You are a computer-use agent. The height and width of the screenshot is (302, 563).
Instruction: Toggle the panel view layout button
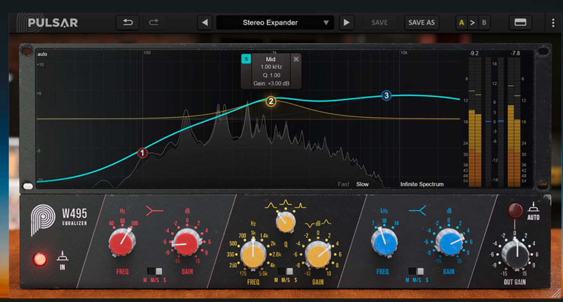coord(521,23)
